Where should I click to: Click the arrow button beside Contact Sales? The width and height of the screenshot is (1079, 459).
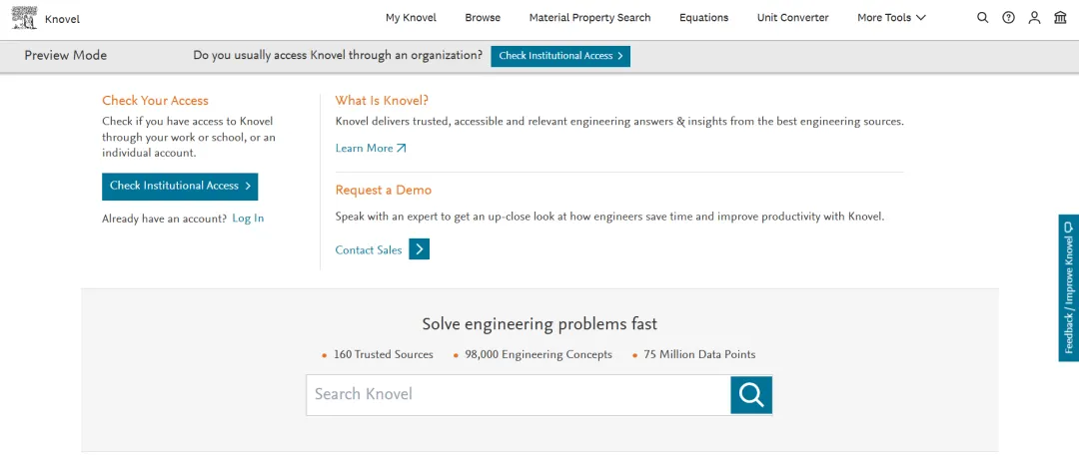pyautogui.click(x=419, y=249)
